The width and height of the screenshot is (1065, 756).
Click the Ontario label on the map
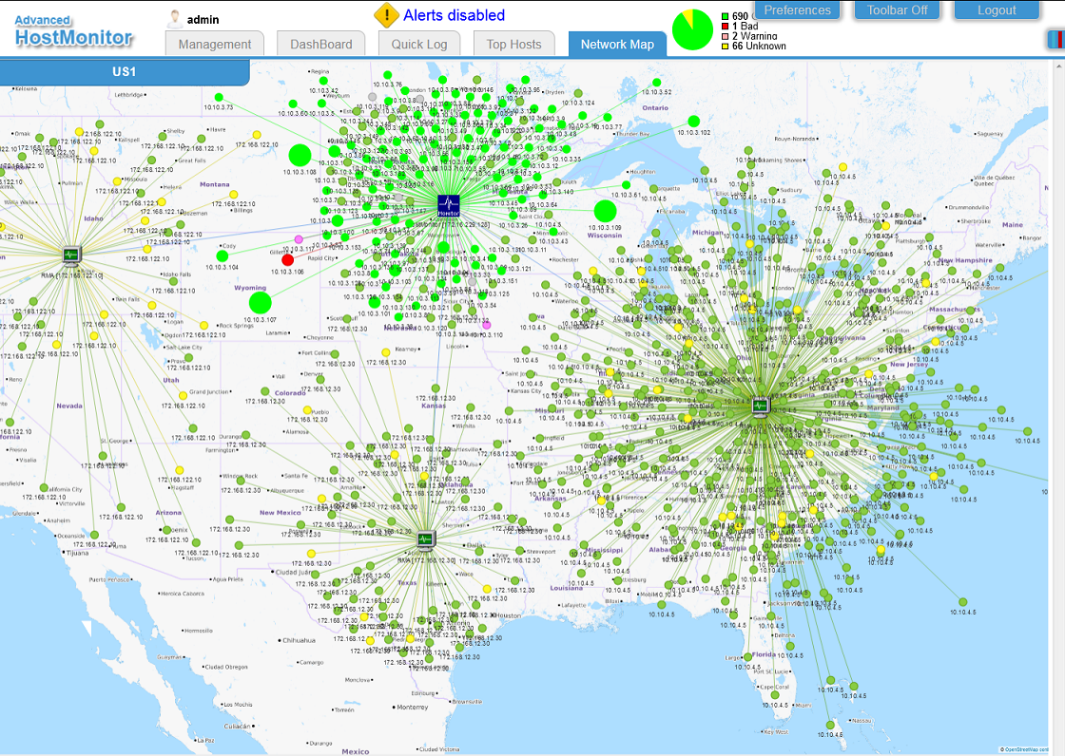(x=655, y=108)
